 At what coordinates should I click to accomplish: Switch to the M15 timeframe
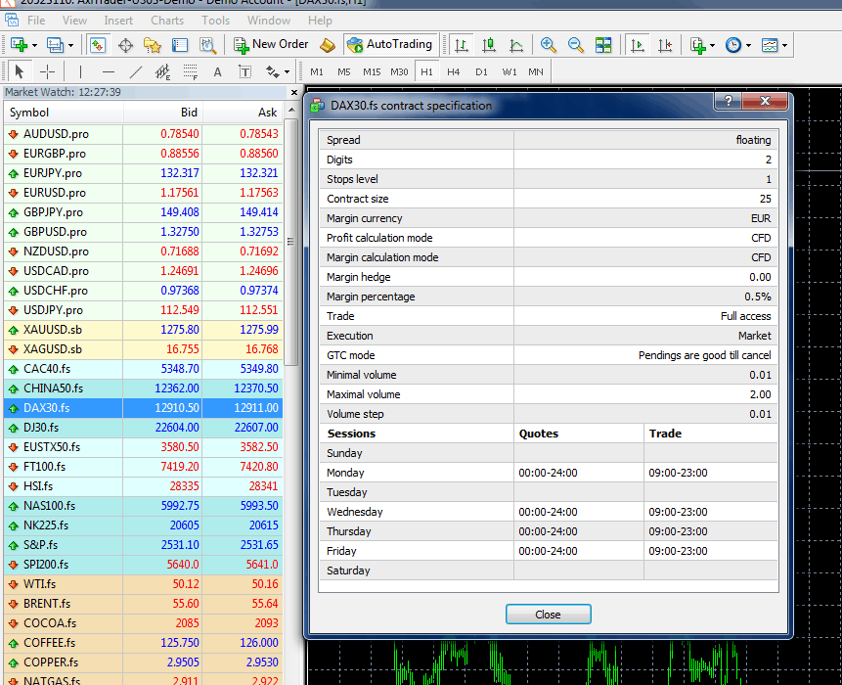372,72
